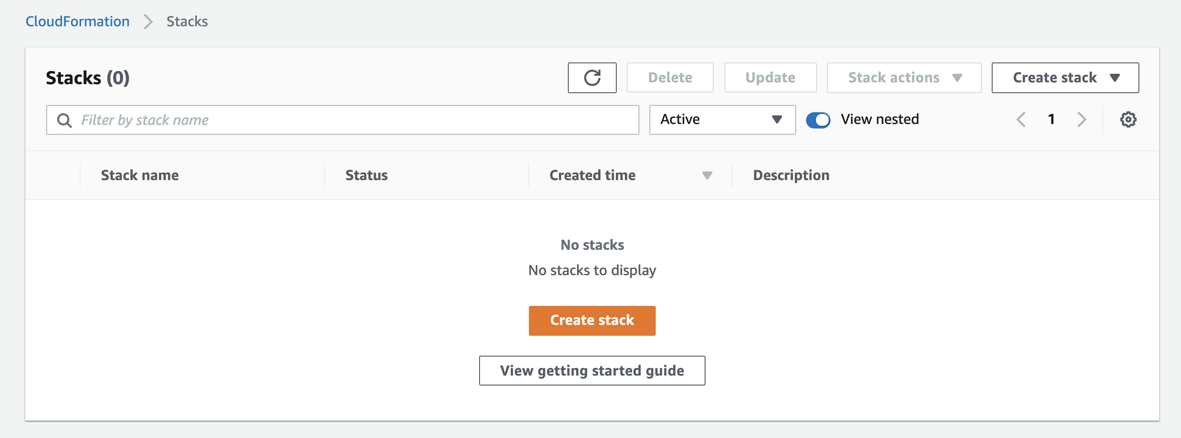Click the orange Create stack button
1181x438 pixels.
[592, 320]
